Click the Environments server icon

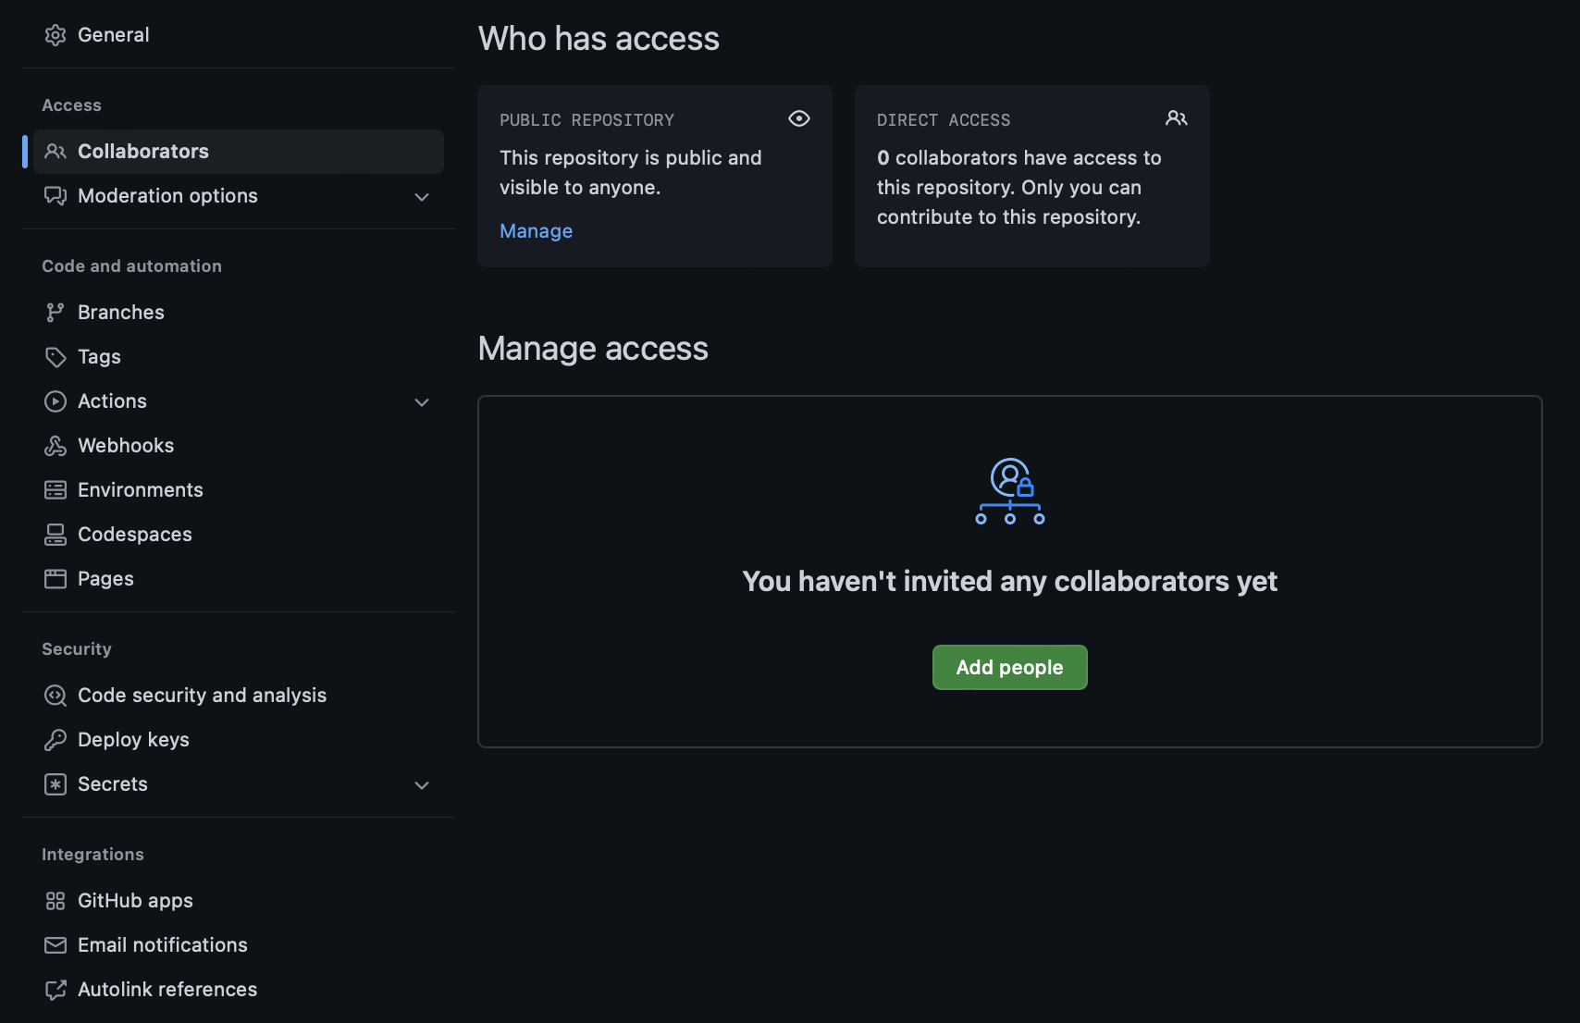tap(56, 490)
